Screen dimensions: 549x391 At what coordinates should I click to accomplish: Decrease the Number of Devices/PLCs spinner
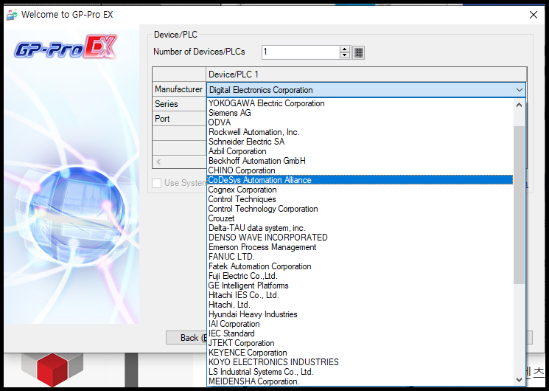(345, 55)
